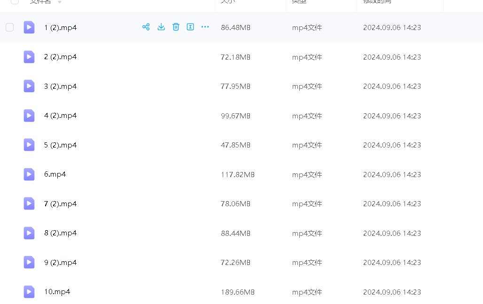This screenshot has width=483, height=304.
Task: Open the file named 2 (2).mp4
Action: [x=60, y=57]
